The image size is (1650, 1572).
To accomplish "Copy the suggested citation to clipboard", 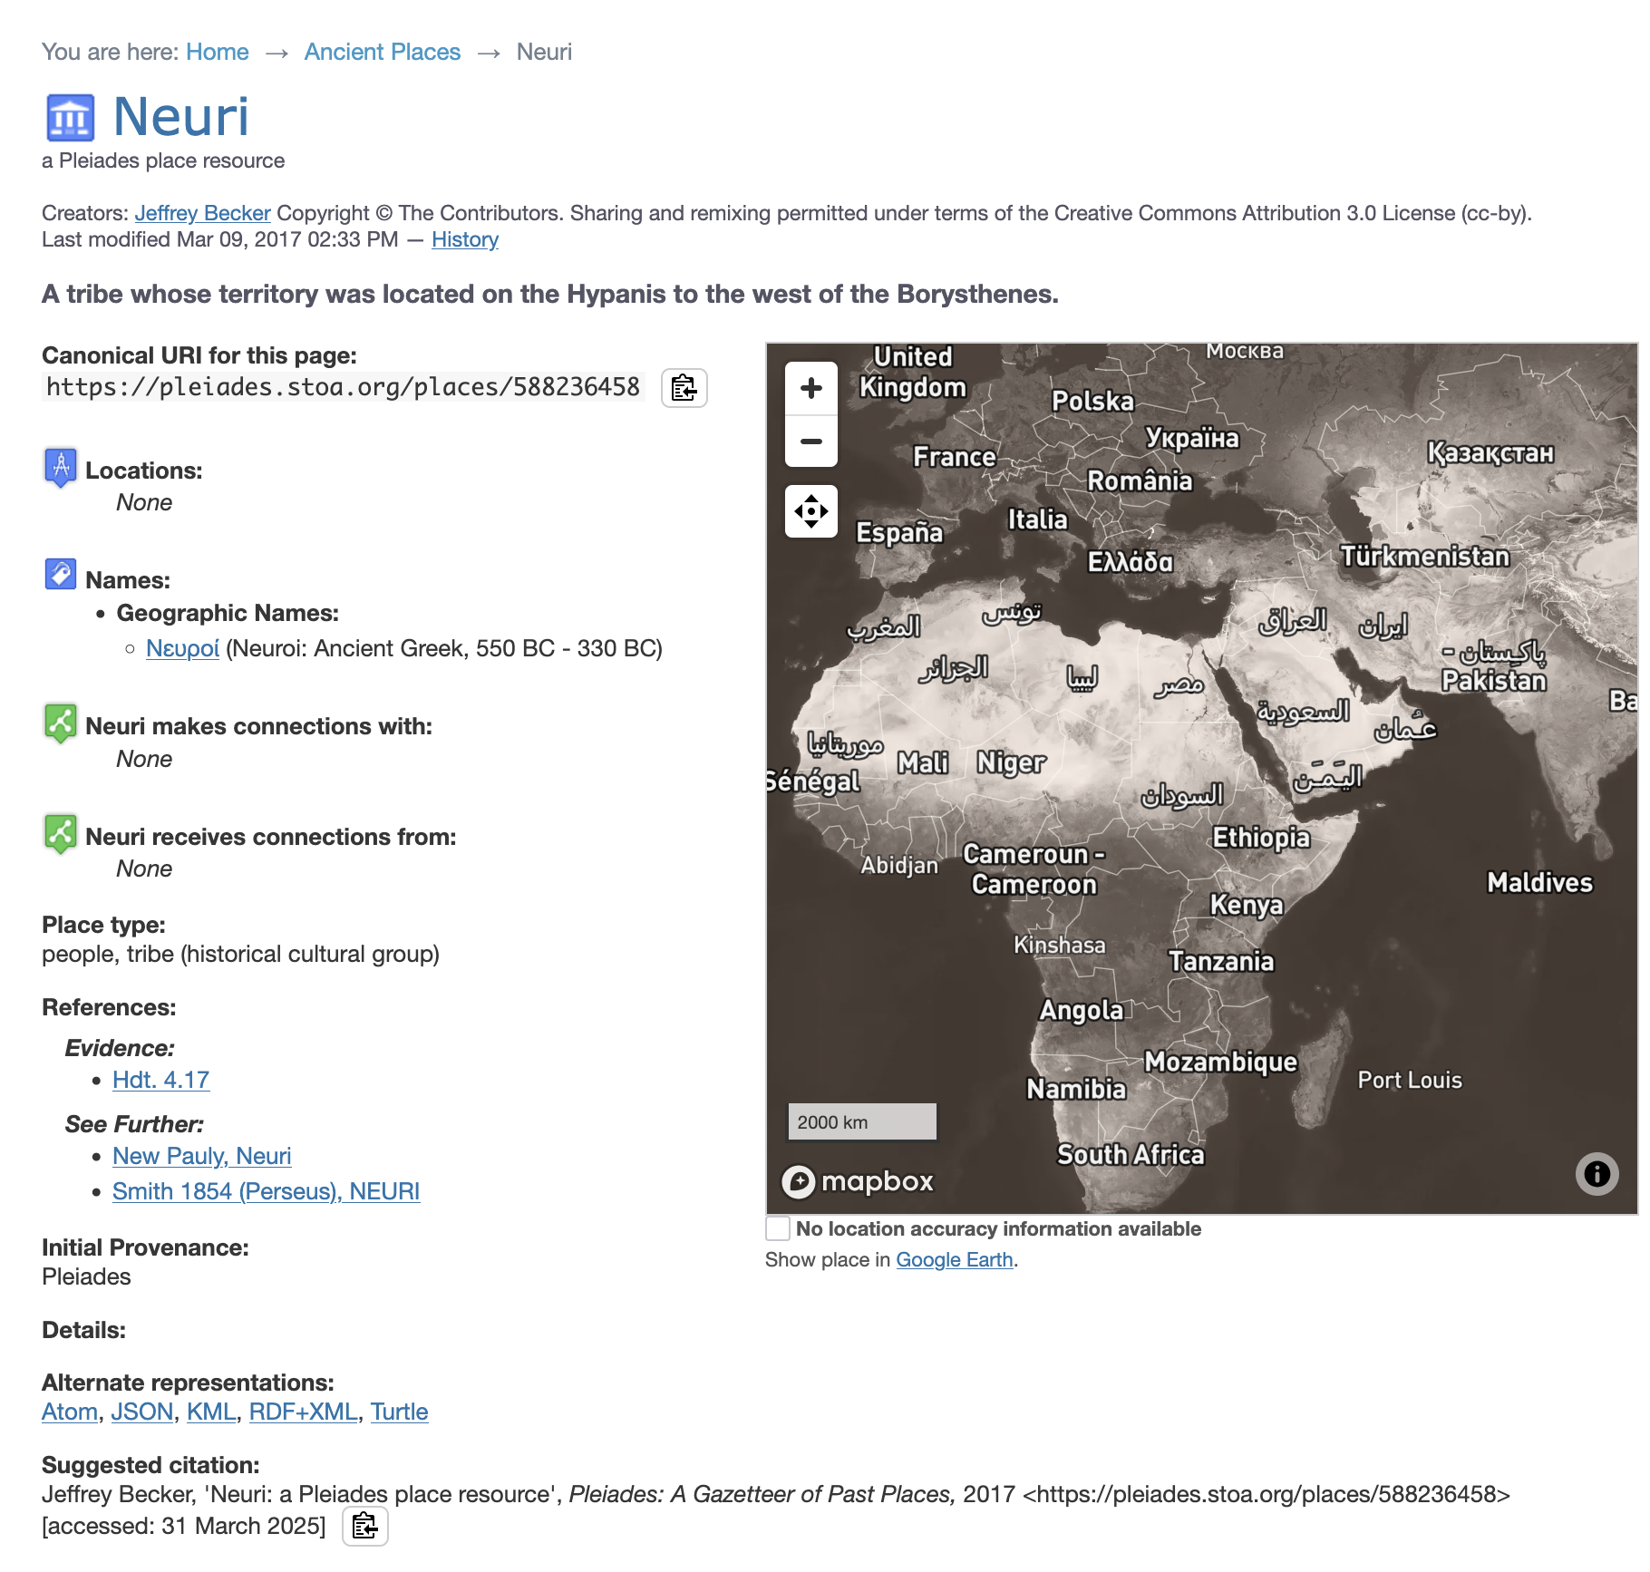I will [364, 1527].
